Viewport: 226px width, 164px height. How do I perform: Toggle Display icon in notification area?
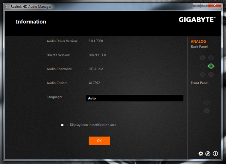coord(64,125)
